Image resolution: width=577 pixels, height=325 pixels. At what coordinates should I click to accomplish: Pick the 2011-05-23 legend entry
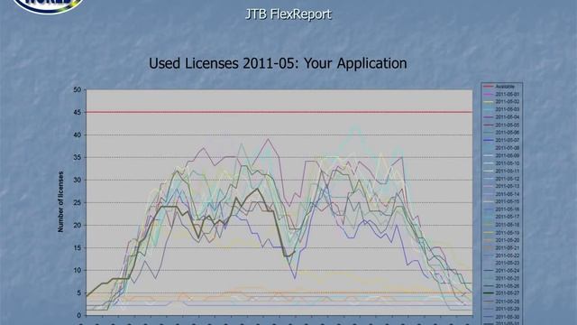pos(501,263)
